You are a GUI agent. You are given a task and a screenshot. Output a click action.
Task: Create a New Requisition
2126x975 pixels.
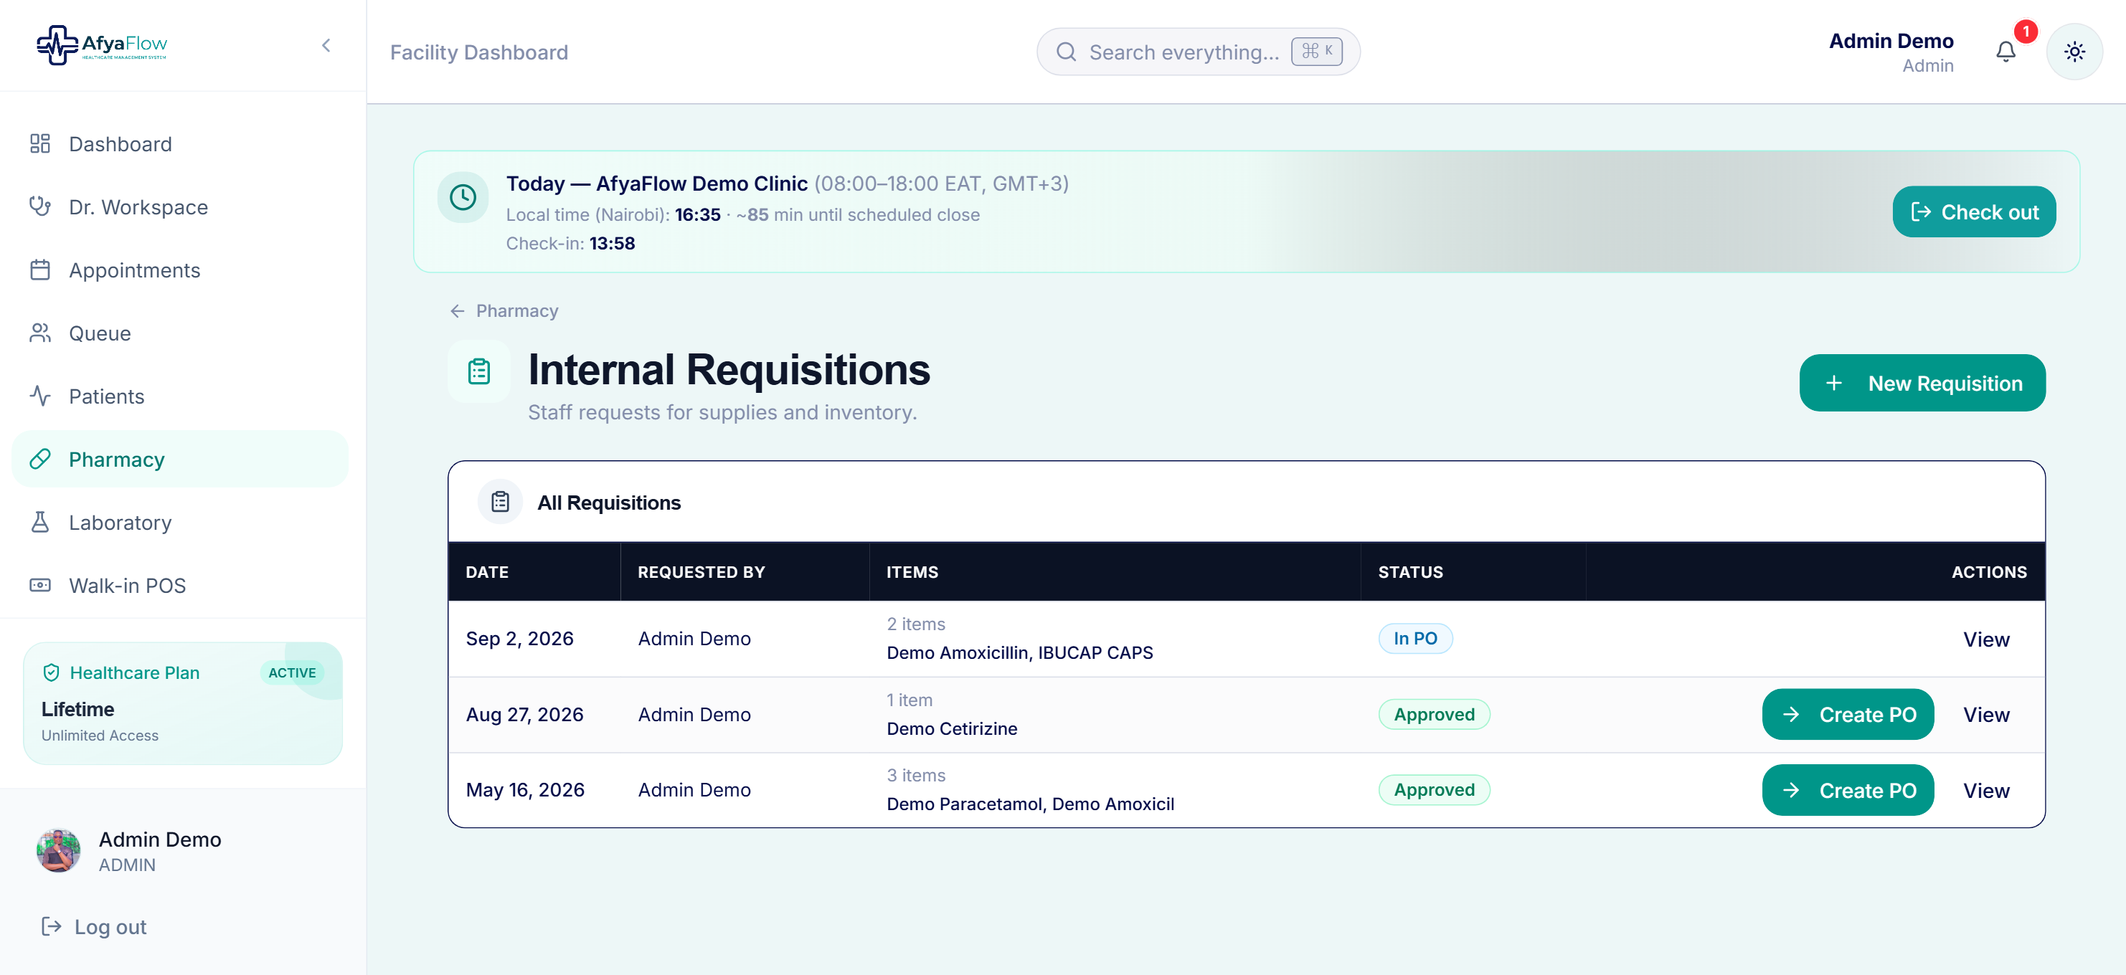[1922, 383]
